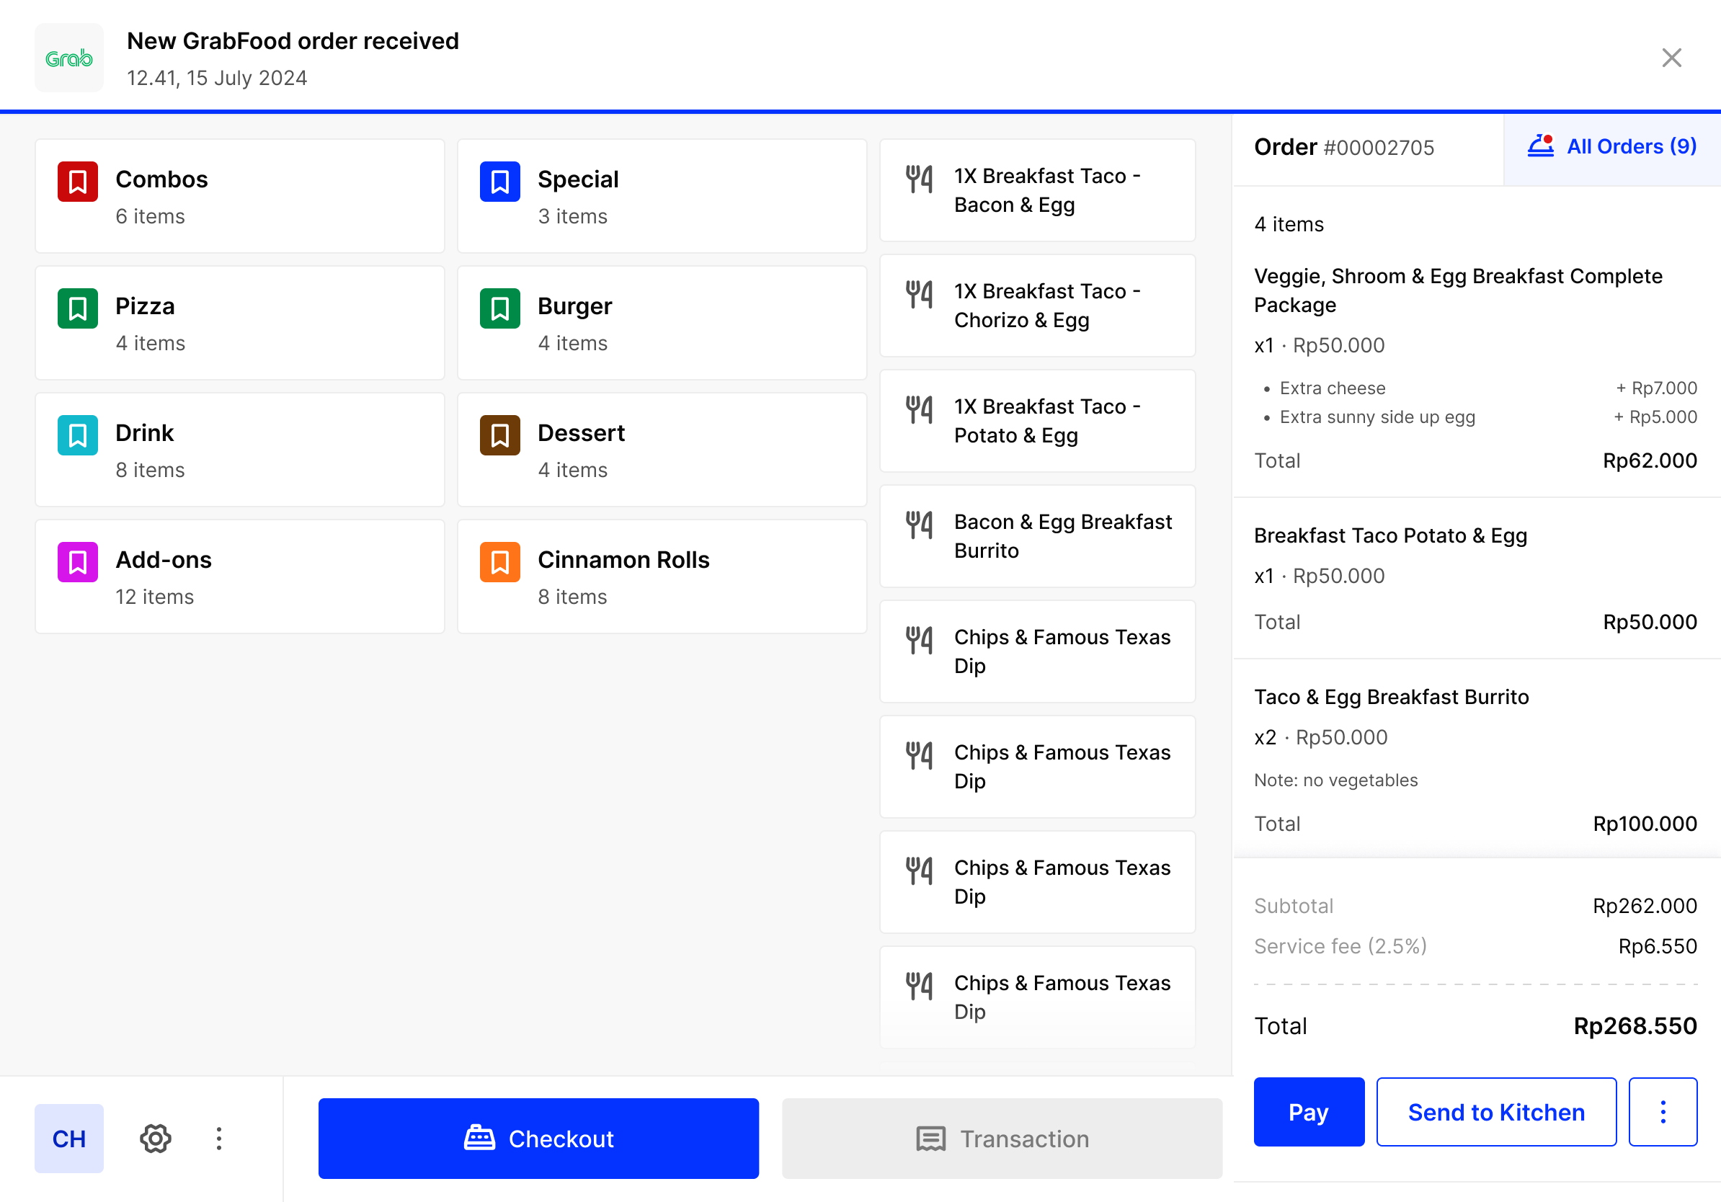The width and height of the screenshot is (1721, 1202).
Task: Click the Cinnamon Rolls category icon
Action: [x=499, y=561]
